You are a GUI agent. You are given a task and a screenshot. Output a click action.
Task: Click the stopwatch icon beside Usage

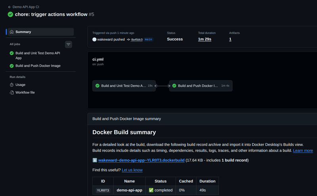coord(12,85)
